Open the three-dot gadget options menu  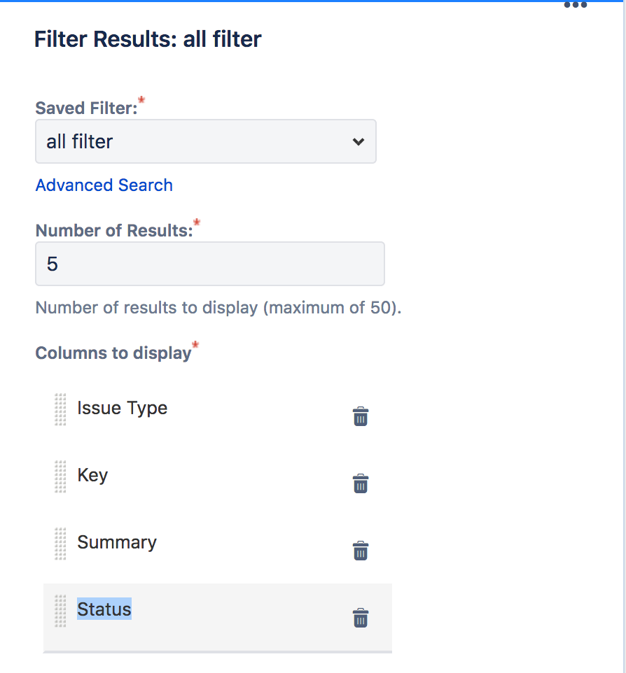[x=575, y=5]
